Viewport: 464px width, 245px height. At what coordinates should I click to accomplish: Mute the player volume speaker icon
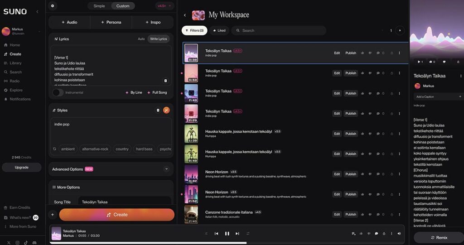click(x=399, y=234)
